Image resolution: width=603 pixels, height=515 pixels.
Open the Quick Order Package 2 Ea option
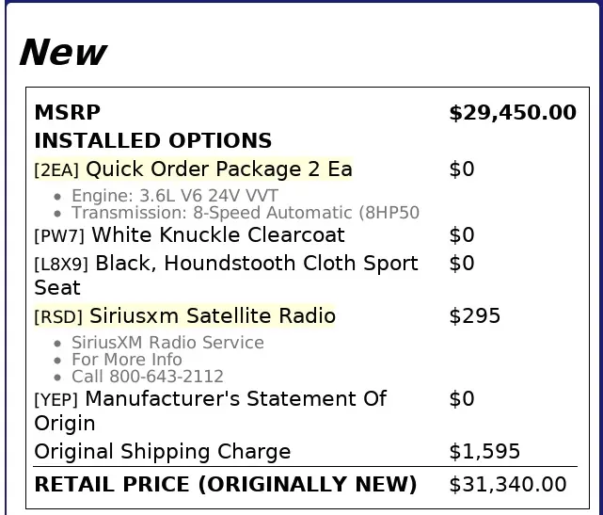coord(219,169)
